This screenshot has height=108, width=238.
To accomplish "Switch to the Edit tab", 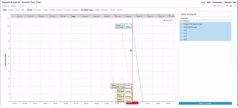I will pyautogui.click(x=209, y=2).
